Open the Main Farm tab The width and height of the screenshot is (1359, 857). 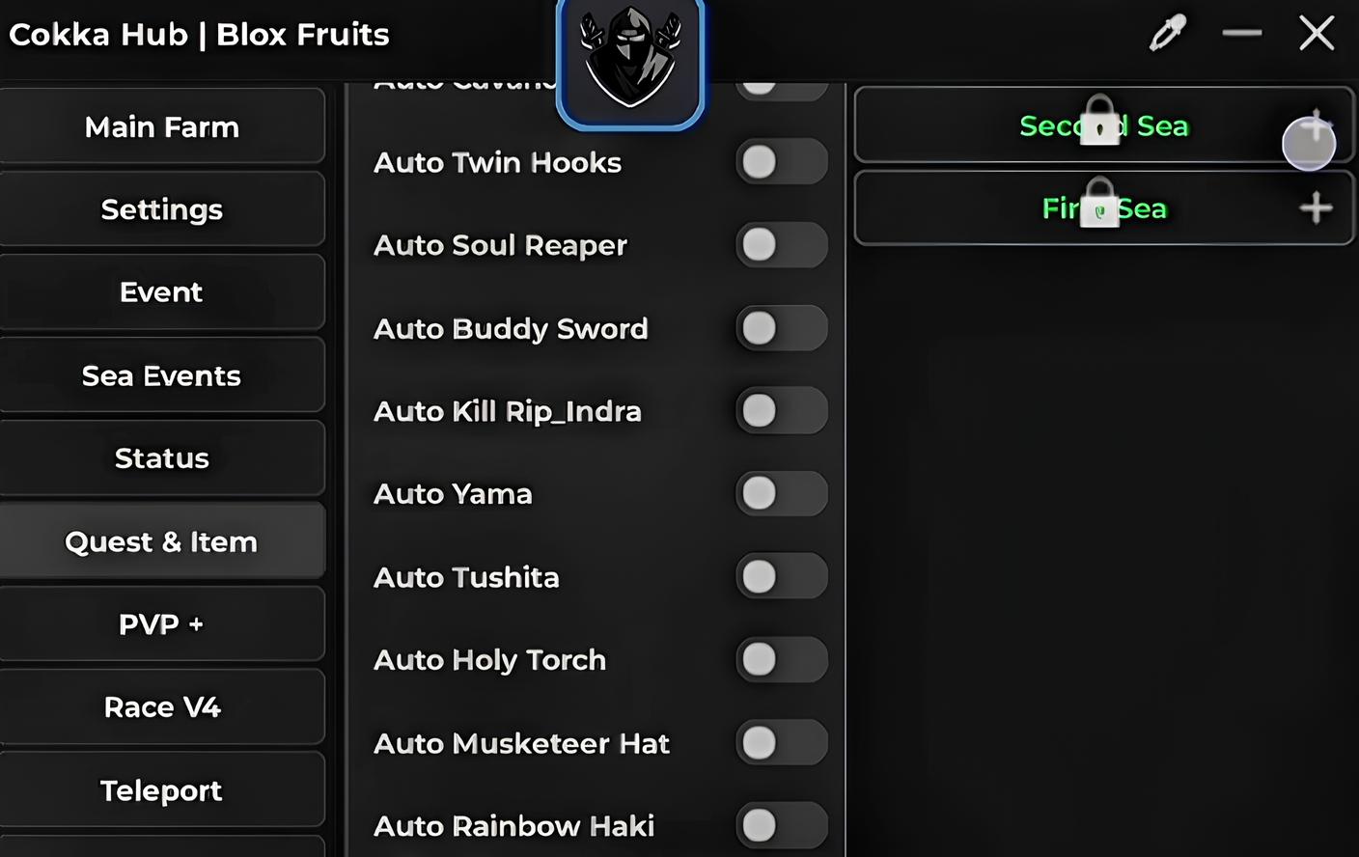(161, 126)
